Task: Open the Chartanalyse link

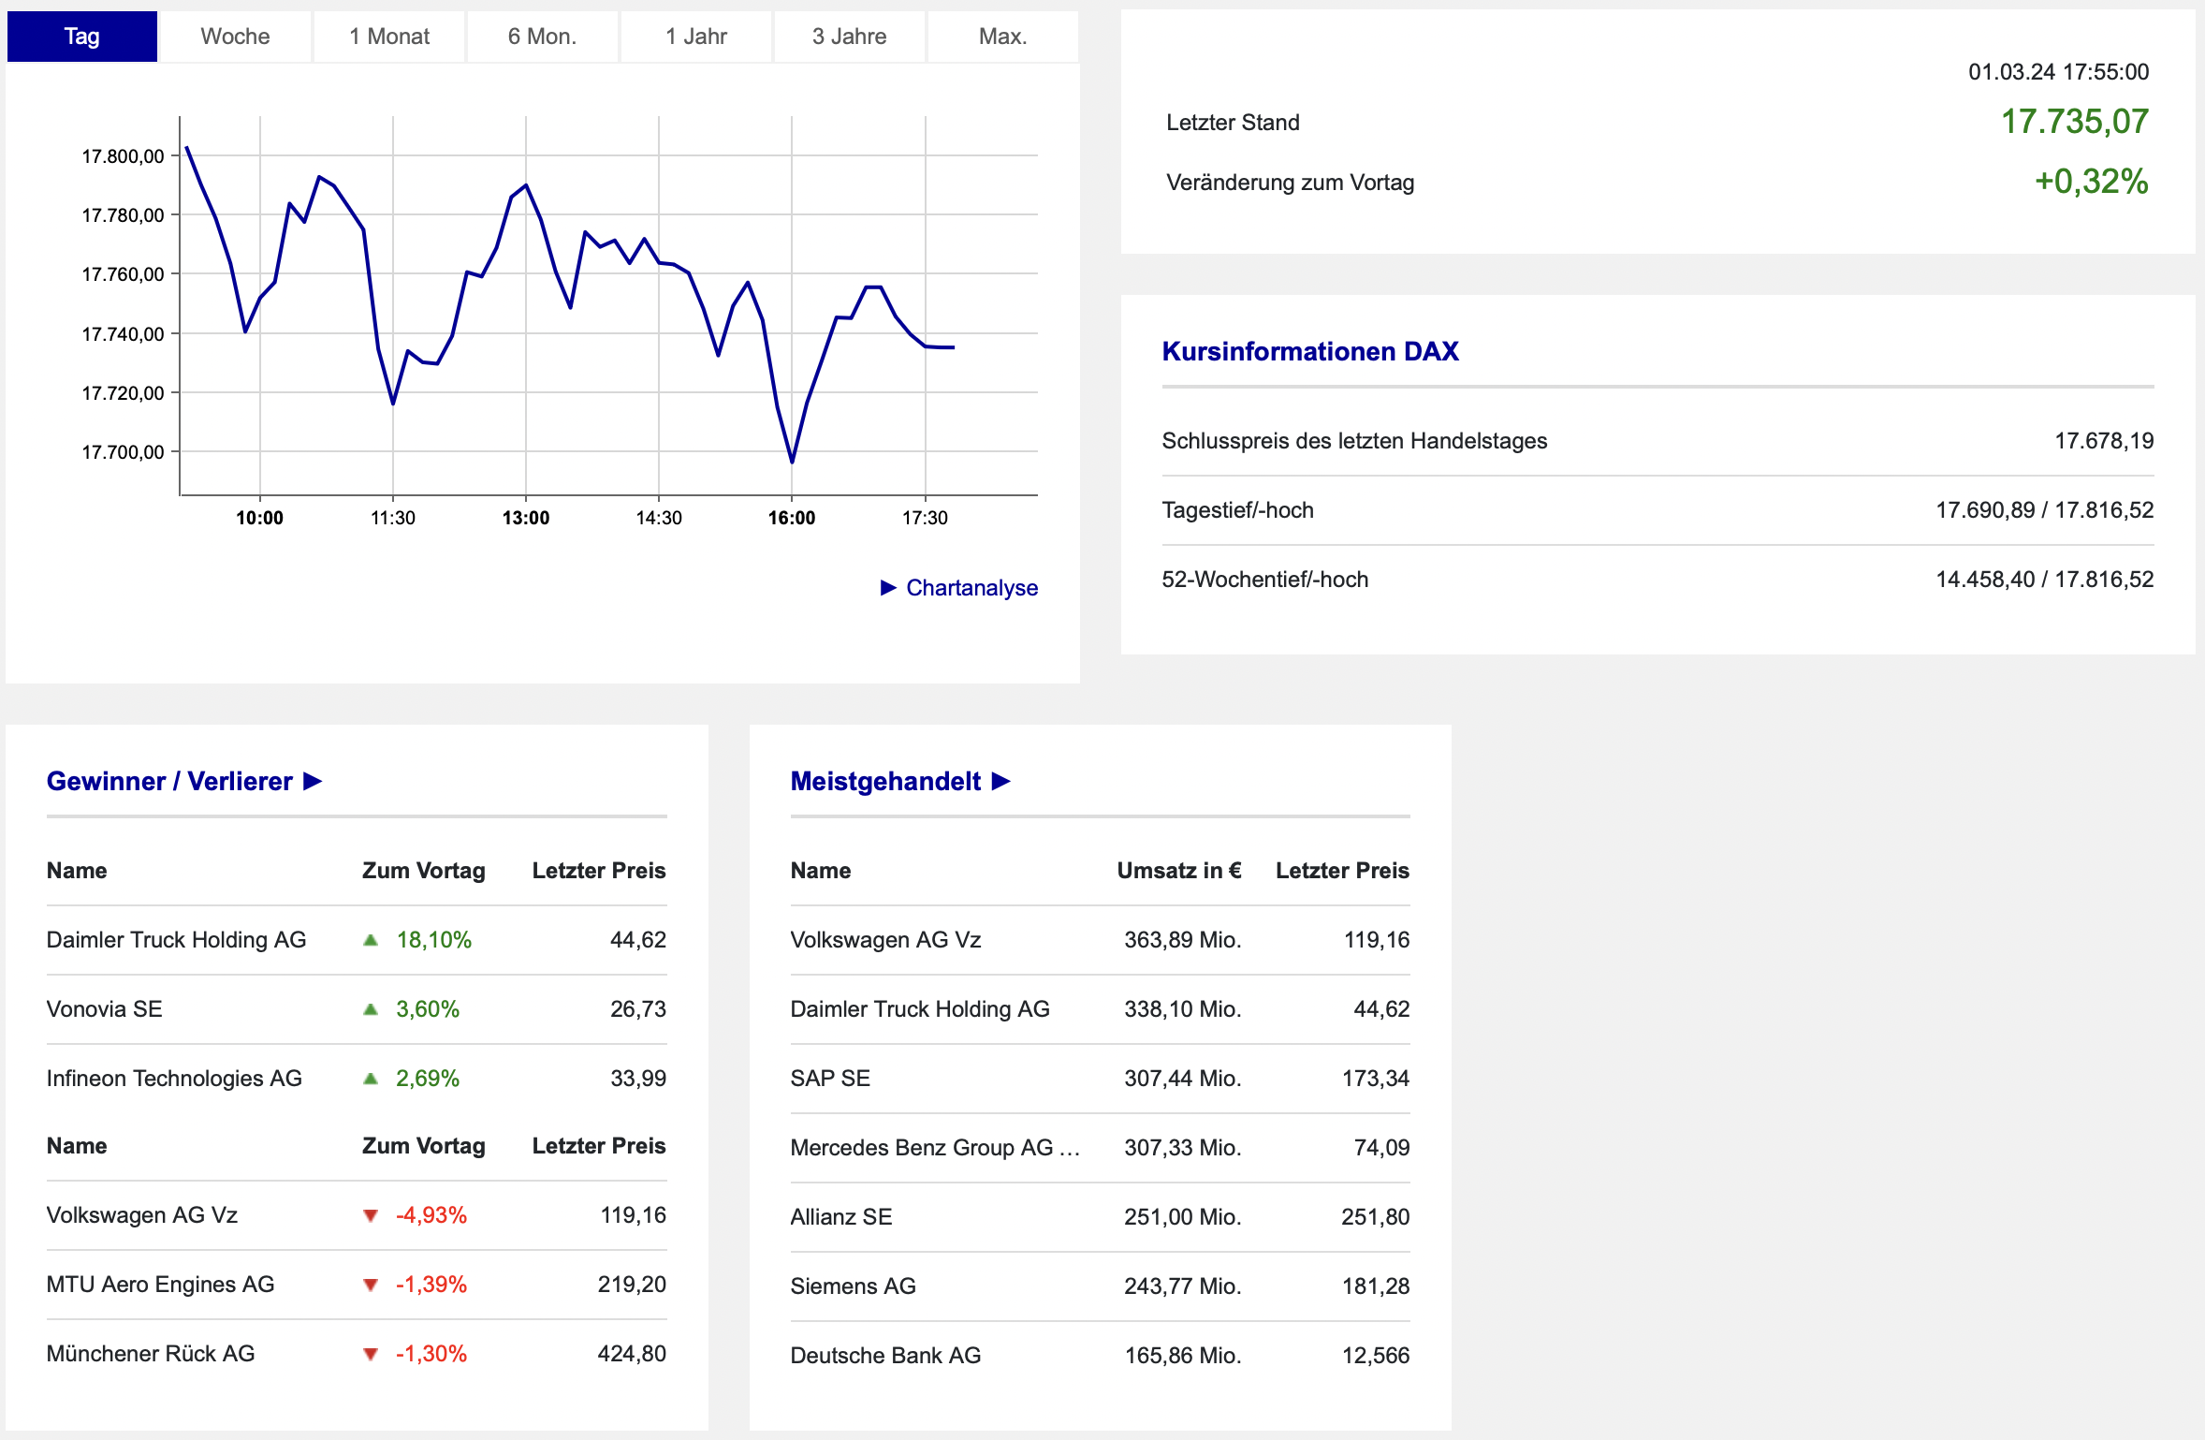Action: coord(971,588)
